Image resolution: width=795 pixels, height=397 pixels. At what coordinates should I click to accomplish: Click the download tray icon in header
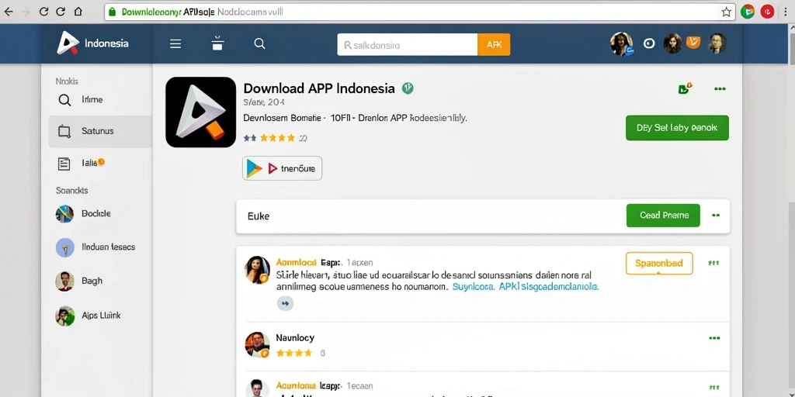(217, 43)
